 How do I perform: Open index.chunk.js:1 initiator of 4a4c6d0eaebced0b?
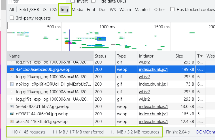click(153, 69)
